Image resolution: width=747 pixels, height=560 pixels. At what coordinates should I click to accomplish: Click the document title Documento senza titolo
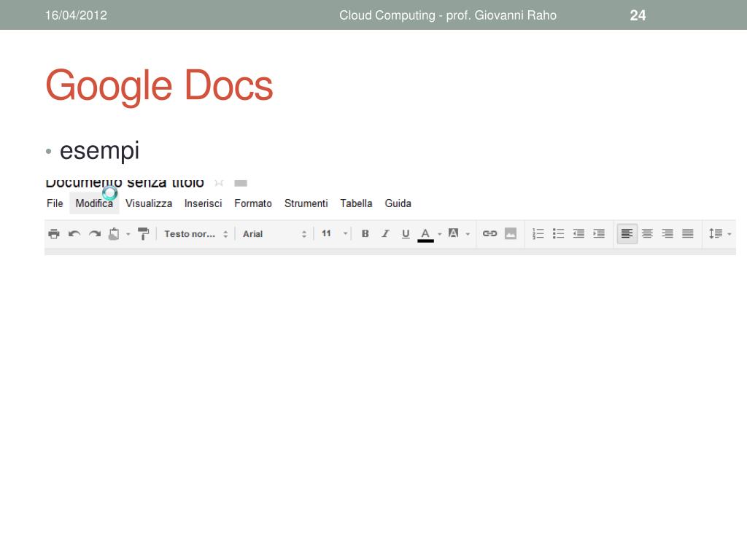pos(125,183)
